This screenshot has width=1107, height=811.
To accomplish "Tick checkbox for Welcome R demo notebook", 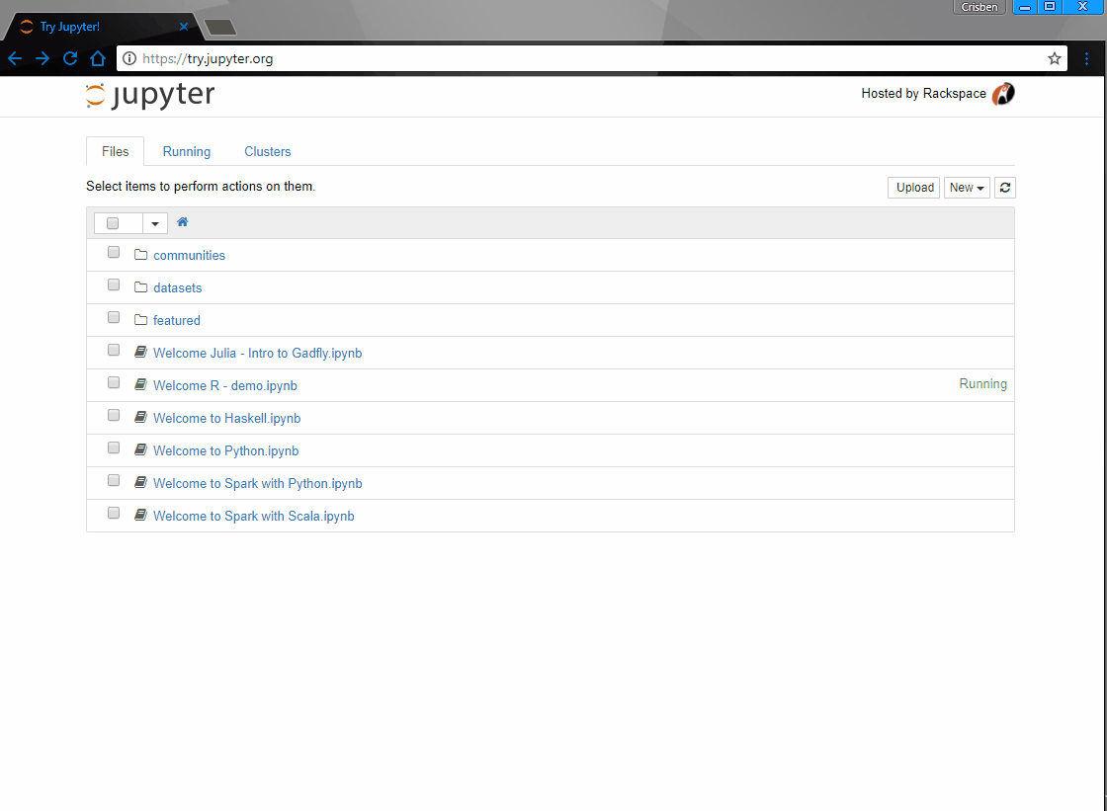I will (114, 382).
